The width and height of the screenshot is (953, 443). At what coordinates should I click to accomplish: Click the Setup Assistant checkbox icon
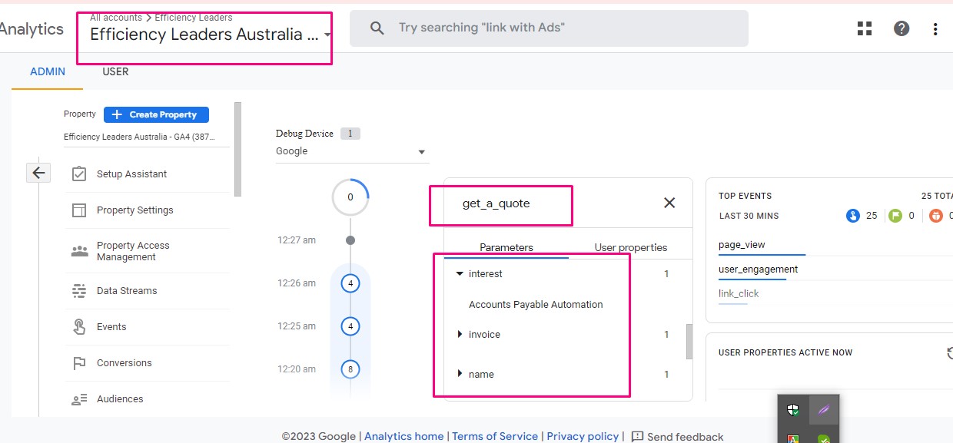(x=79, y=174)
